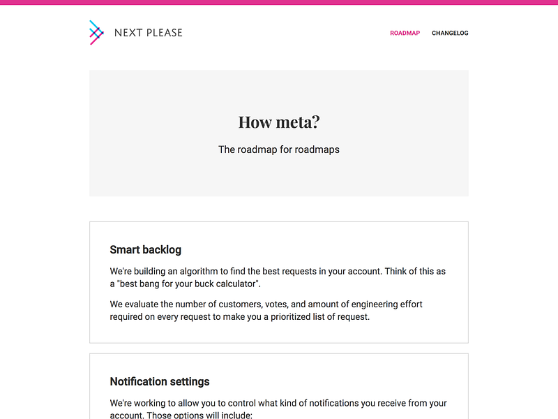558x419 pixels.
Task: Open the Notification settings heading
Action: click(x=160, y=381)
